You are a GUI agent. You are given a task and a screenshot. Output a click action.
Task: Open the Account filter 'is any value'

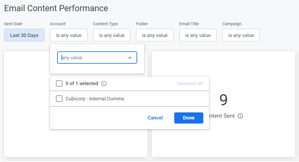point(69,35)
